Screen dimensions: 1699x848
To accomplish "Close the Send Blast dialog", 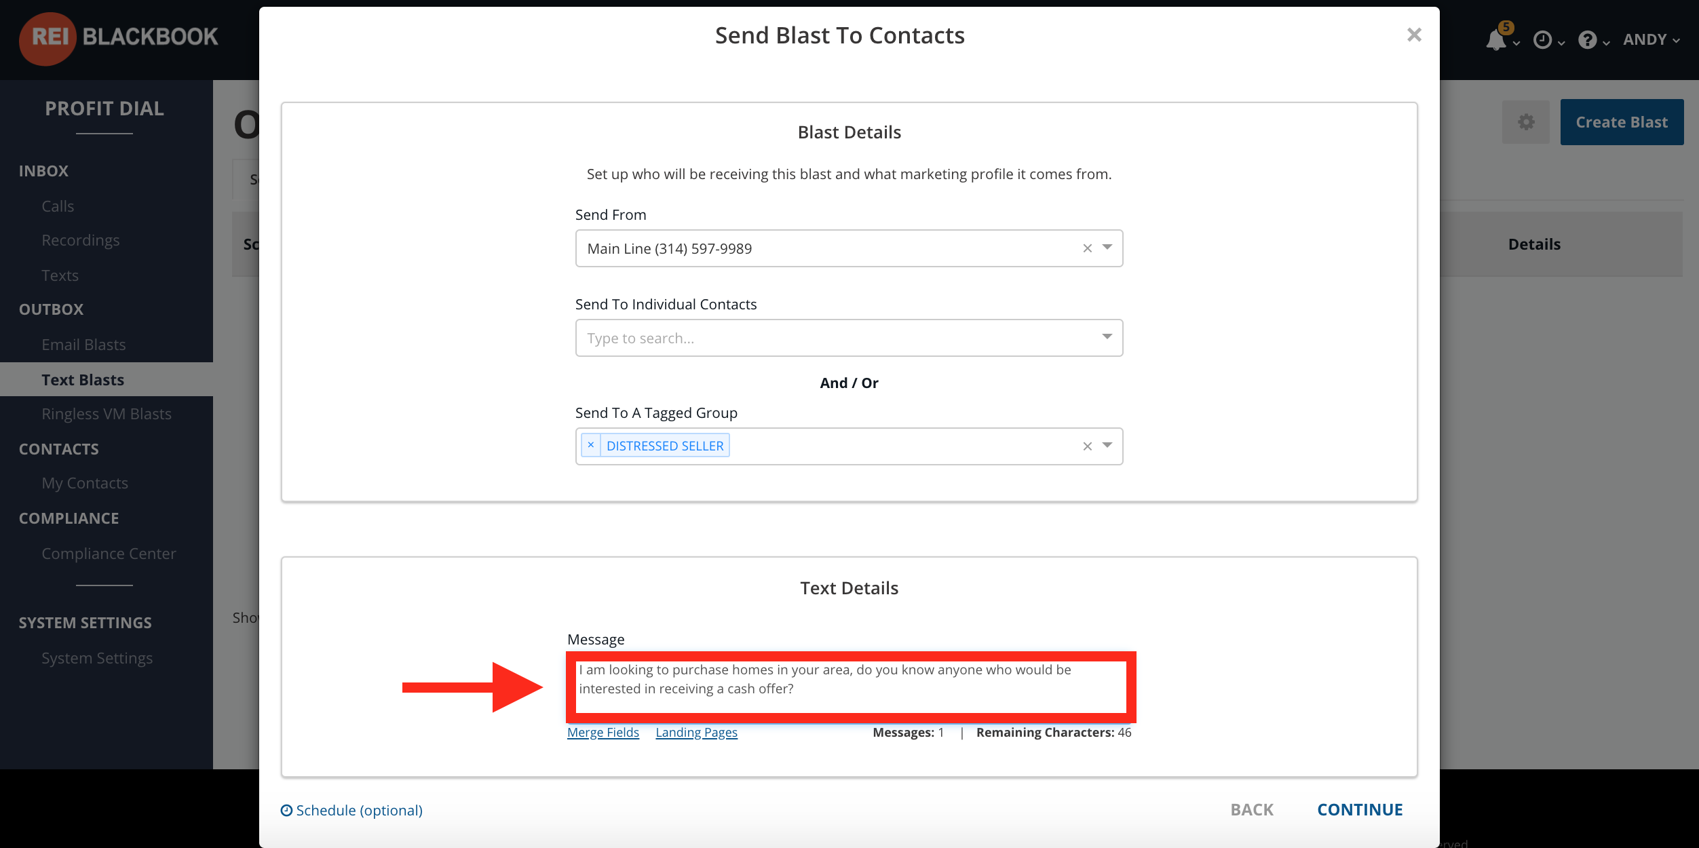I will pyautogui.click(x=1414, y=35).
